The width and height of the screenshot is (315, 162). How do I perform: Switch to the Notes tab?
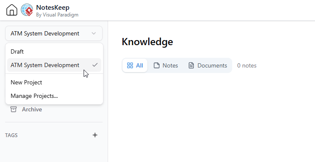tap(166, 65)
